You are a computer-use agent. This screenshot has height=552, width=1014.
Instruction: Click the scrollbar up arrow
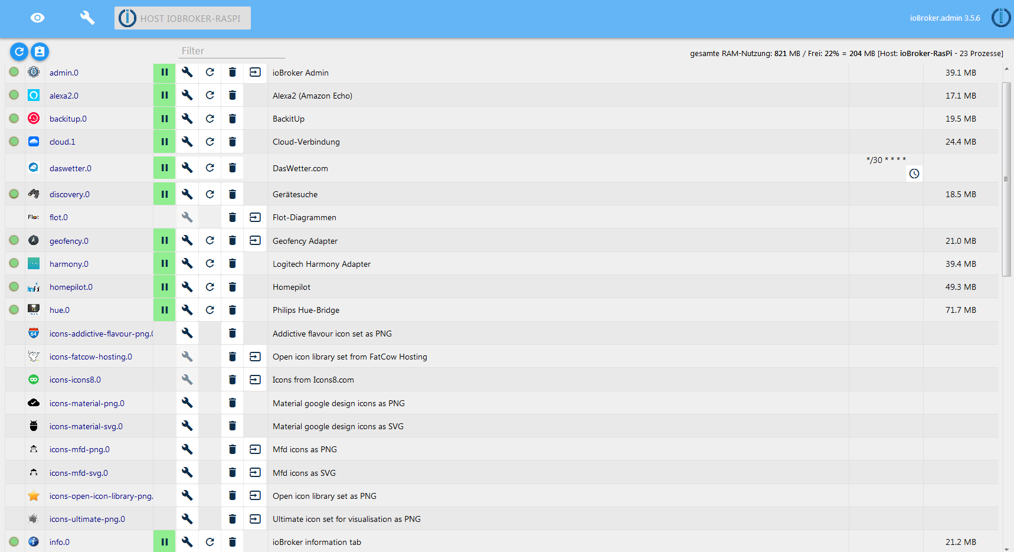[1006, 69]
